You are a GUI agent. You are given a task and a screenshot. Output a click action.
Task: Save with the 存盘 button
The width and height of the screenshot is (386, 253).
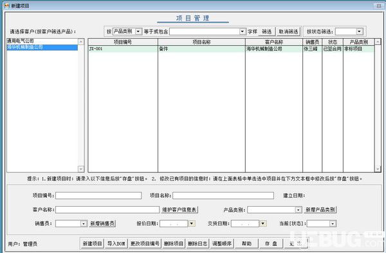(271, 243)
